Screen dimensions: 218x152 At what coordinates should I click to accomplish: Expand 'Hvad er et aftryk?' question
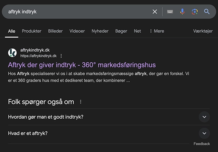(x=109, y=133)
